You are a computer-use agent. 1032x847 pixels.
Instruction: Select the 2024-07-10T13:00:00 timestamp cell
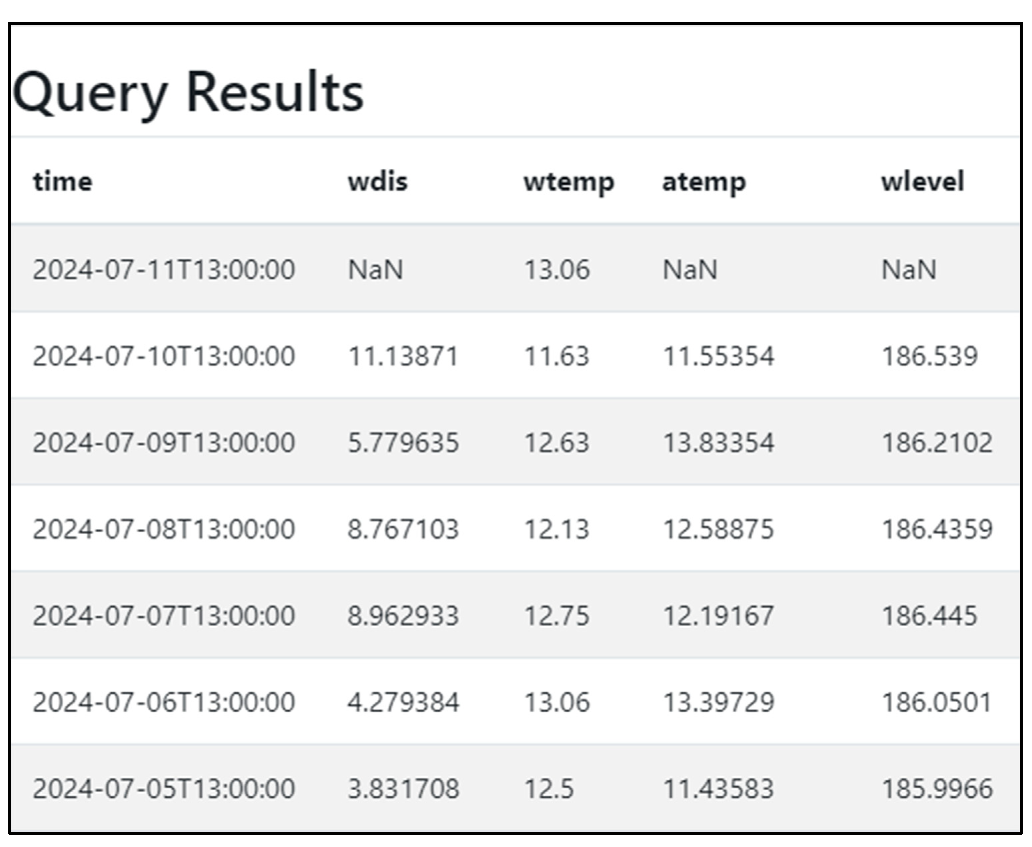point(164,356)
